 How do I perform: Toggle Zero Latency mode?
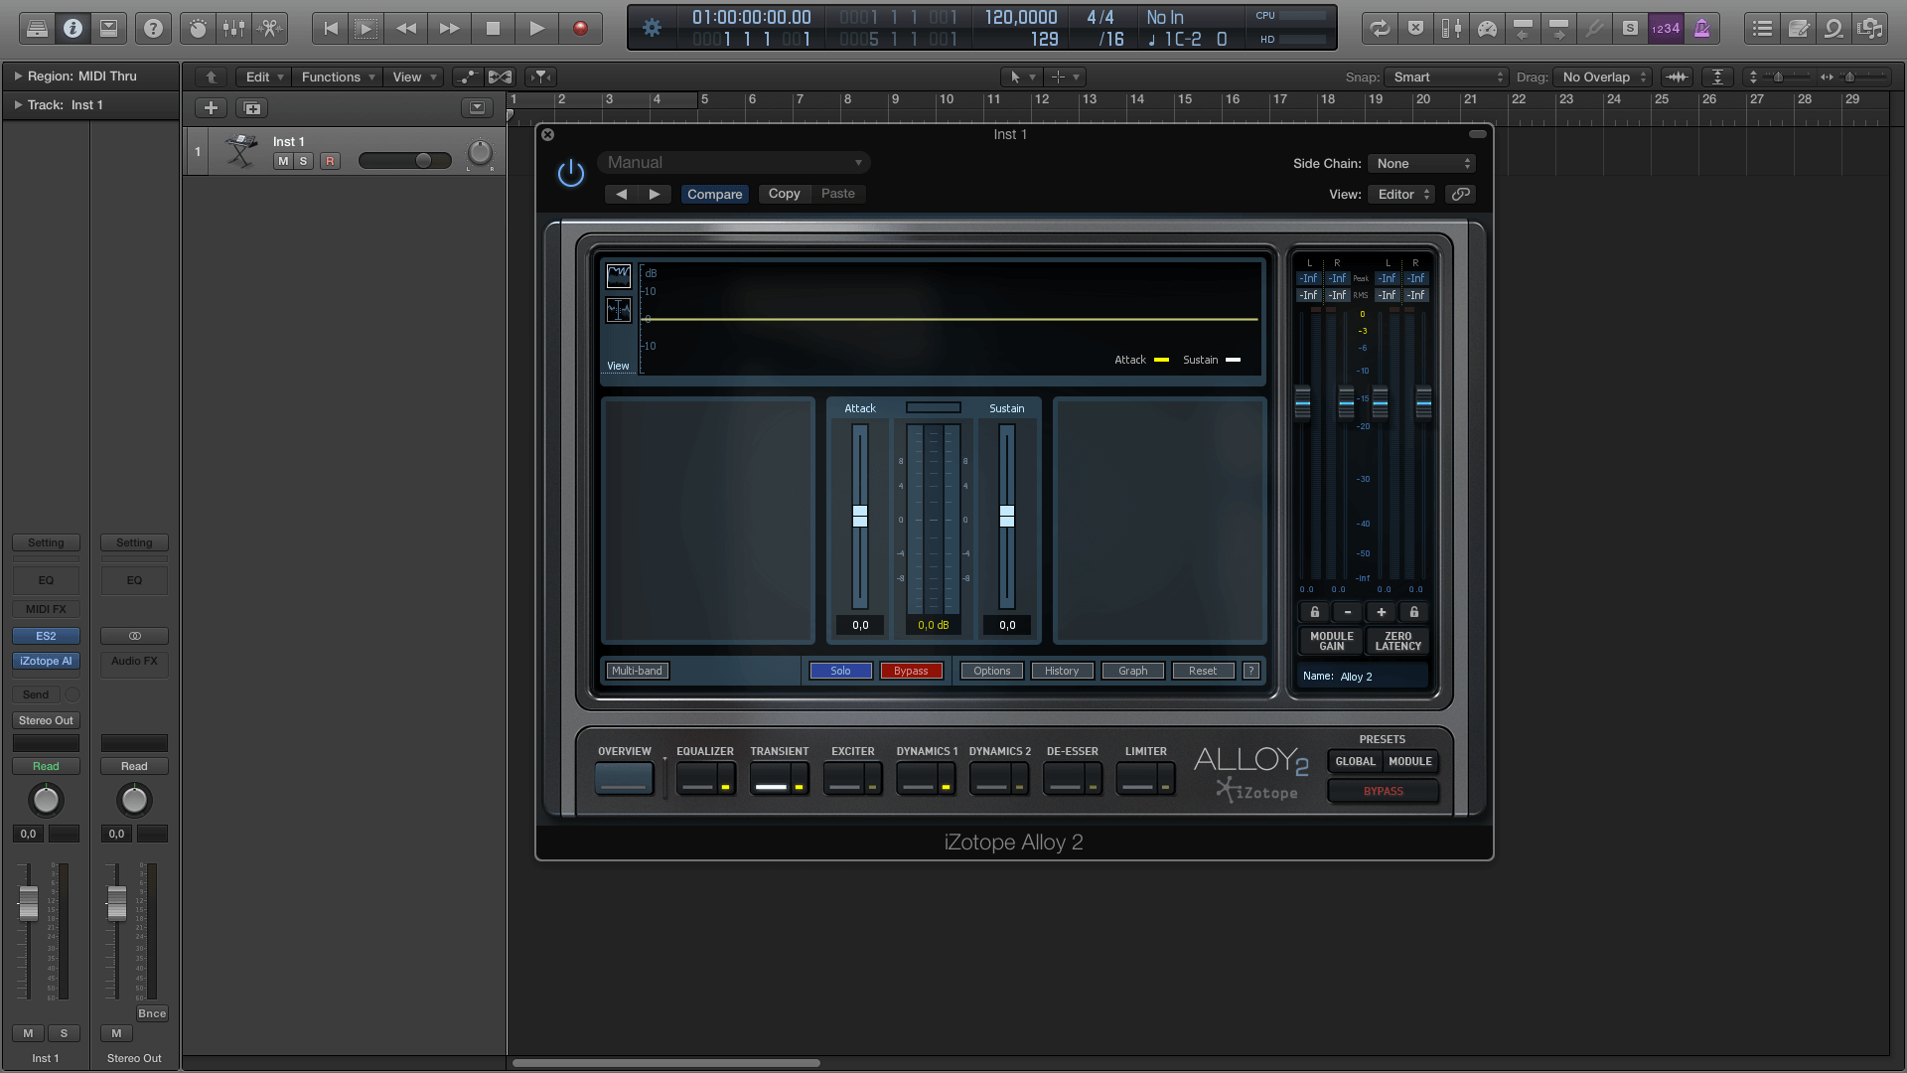click(1397, 641)
